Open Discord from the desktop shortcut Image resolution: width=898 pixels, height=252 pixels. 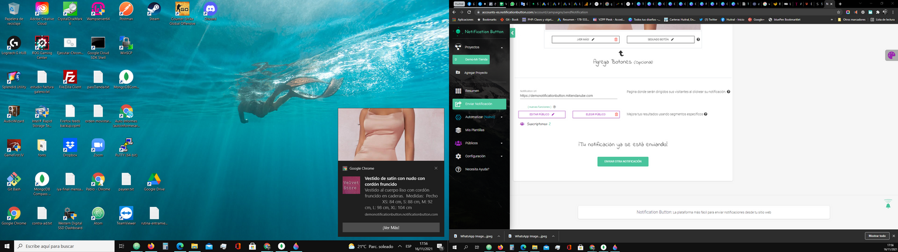tap(210, 10)
